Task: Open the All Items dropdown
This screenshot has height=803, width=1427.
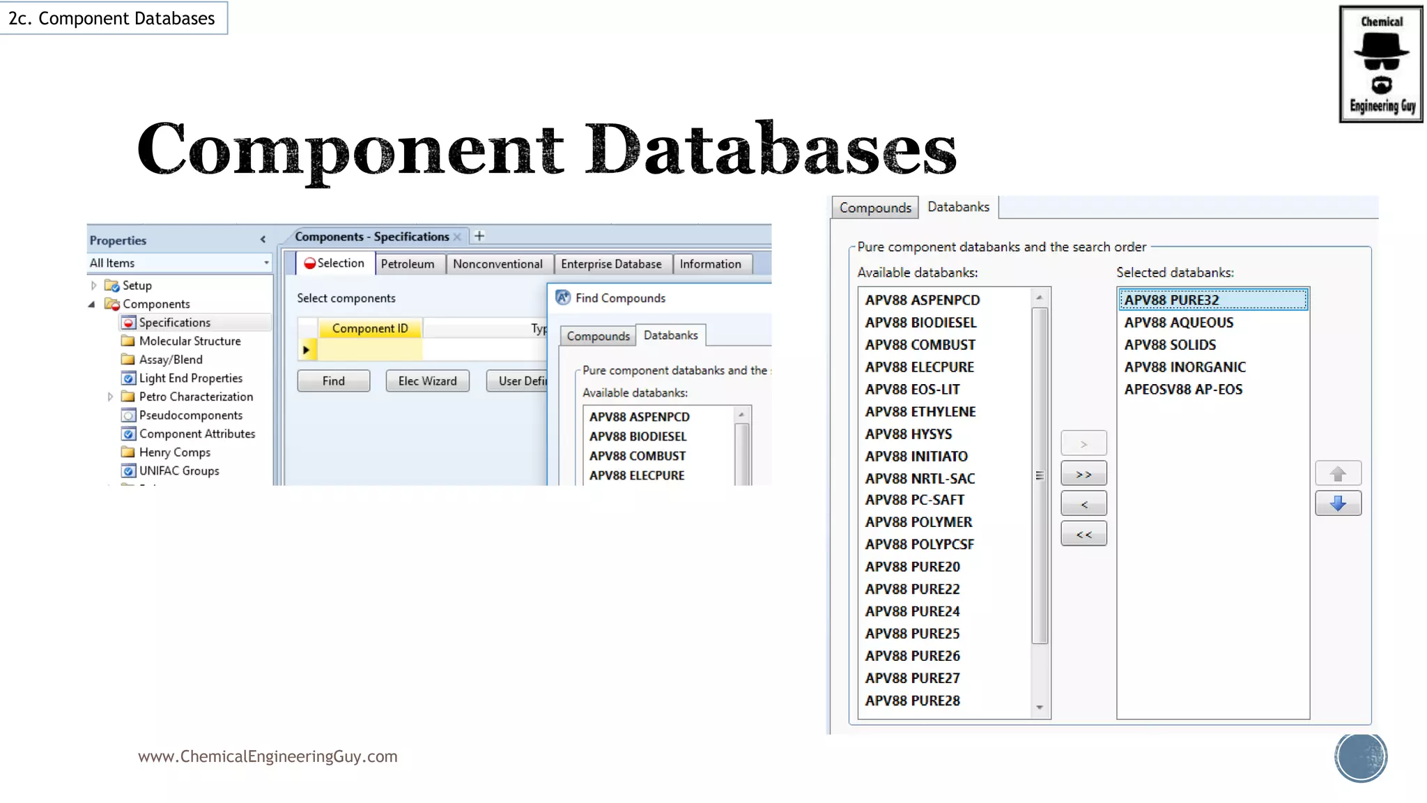Action: tap(266, 263)
